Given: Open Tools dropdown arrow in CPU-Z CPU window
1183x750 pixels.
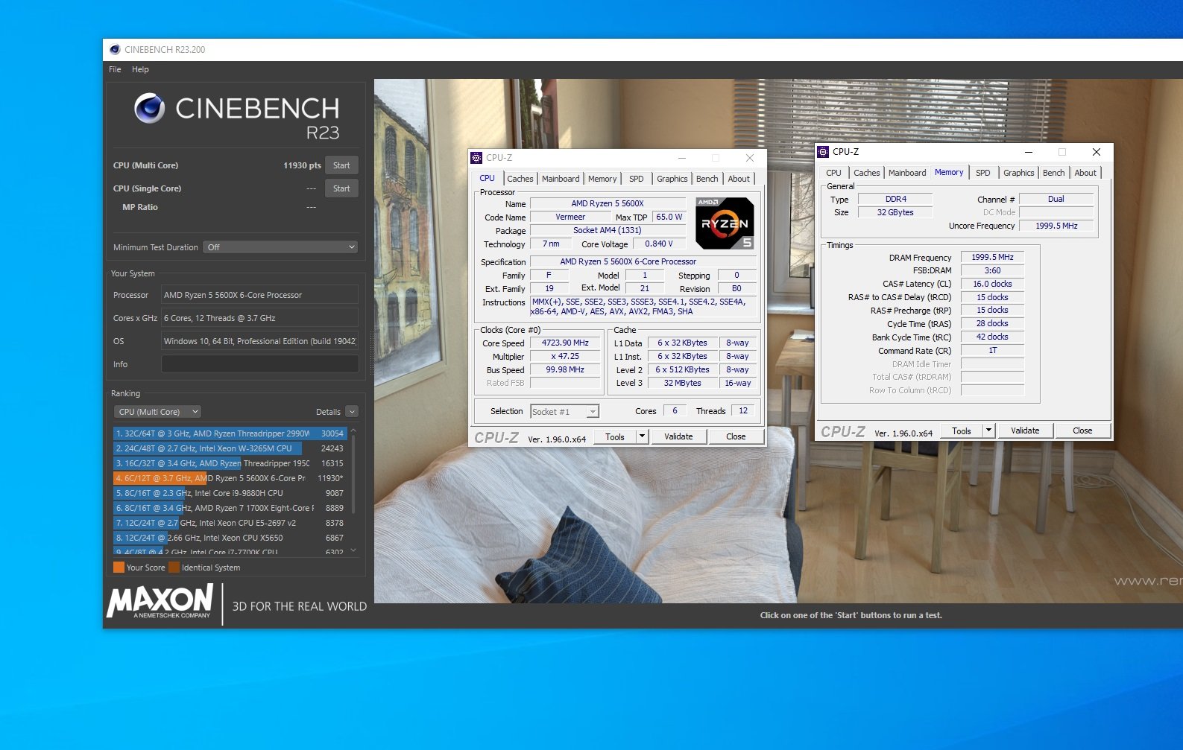Looking at the screenshot, I should tap(642, 437).
